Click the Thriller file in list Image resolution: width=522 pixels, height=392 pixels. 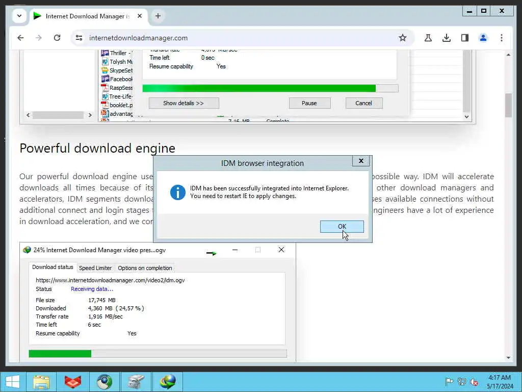click(x=117, y=53)
